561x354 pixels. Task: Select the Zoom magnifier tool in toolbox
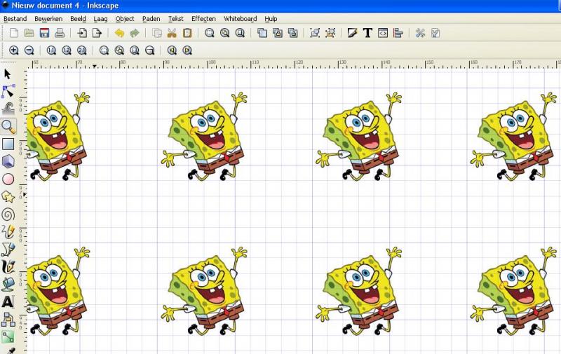[x=8, y=127]
